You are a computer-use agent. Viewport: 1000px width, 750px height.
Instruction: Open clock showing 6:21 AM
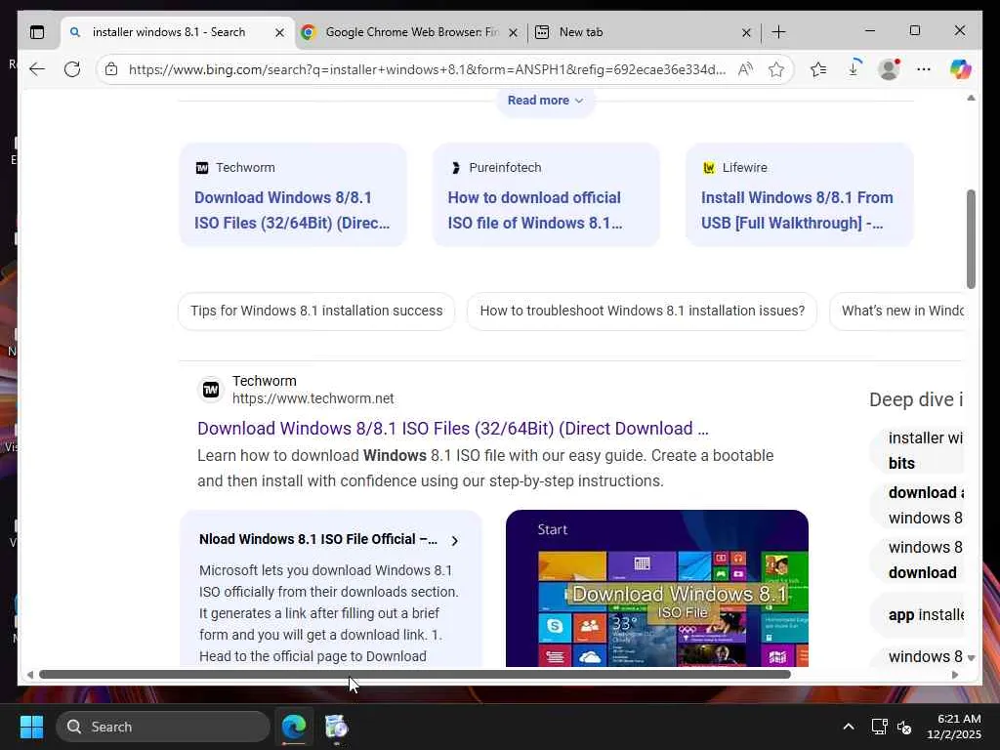click(x=954, y=727)
